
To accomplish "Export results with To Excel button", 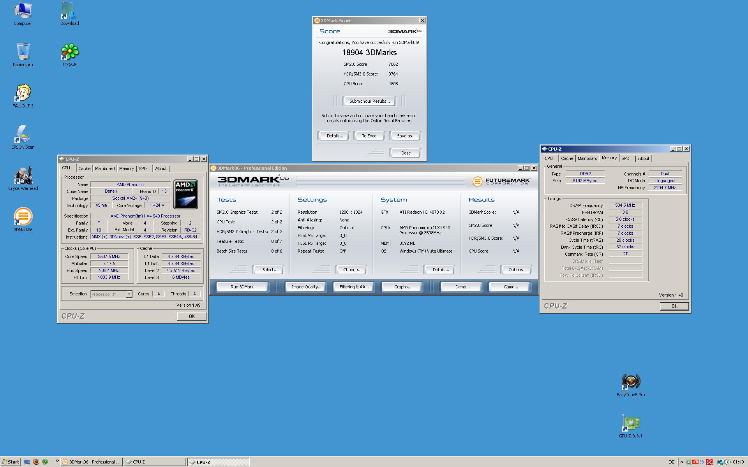I will pos(369,136).
